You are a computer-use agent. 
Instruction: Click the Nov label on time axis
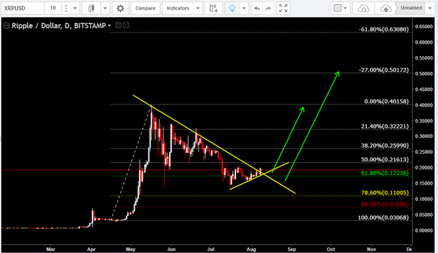(x=371, y=249)
